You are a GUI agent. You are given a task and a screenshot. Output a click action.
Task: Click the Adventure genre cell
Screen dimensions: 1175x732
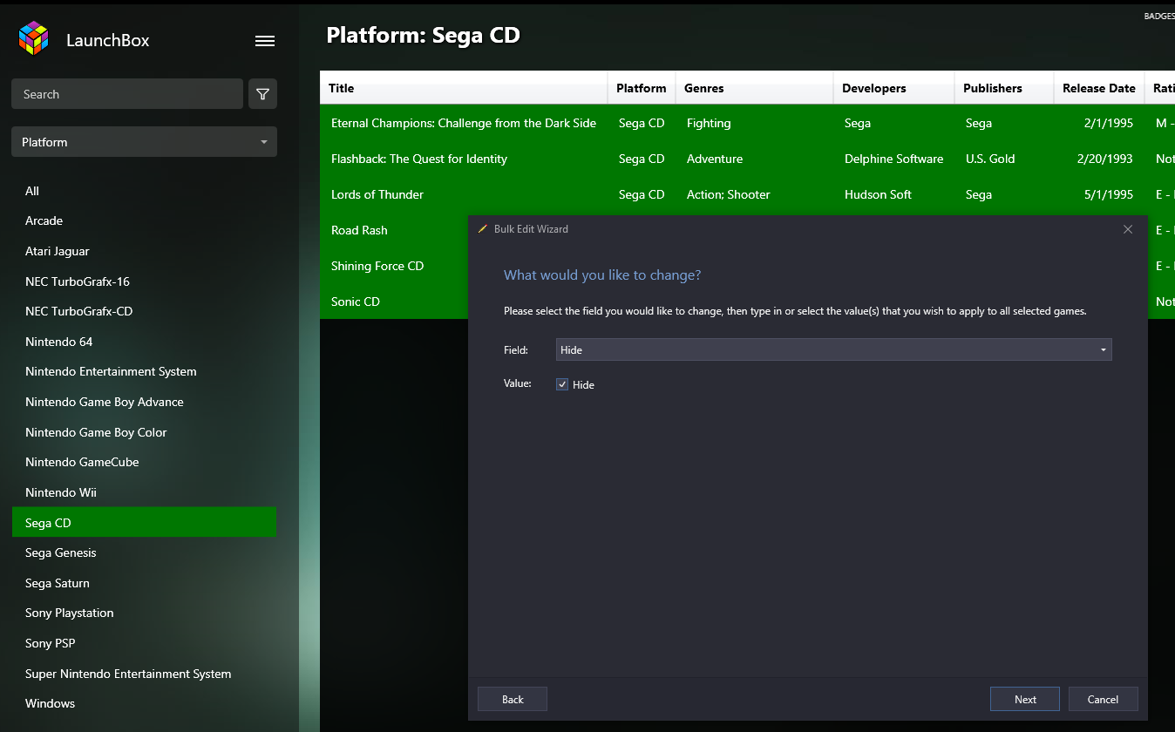(x=715, y=159)
